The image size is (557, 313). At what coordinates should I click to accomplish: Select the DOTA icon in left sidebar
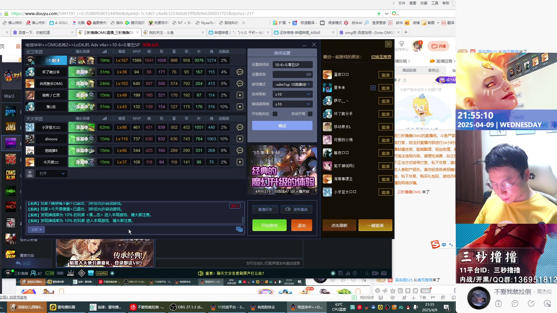click(11, 112)
